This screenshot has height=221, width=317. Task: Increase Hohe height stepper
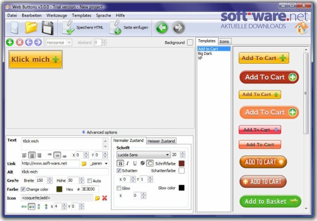tap(81, 179)
